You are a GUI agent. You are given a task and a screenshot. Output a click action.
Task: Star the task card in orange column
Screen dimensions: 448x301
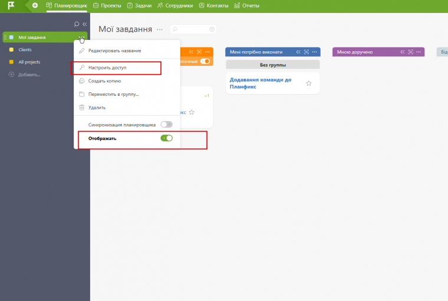192,112
